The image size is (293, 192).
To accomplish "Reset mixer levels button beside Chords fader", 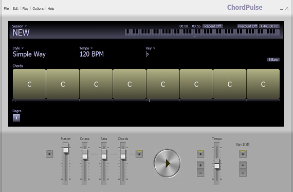I will (139, 154).
